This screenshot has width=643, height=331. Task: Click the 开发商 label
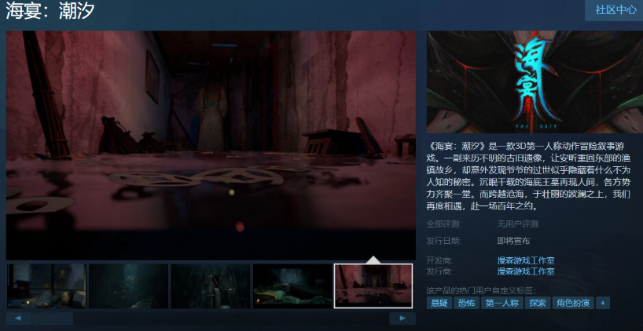click(439, 260)
